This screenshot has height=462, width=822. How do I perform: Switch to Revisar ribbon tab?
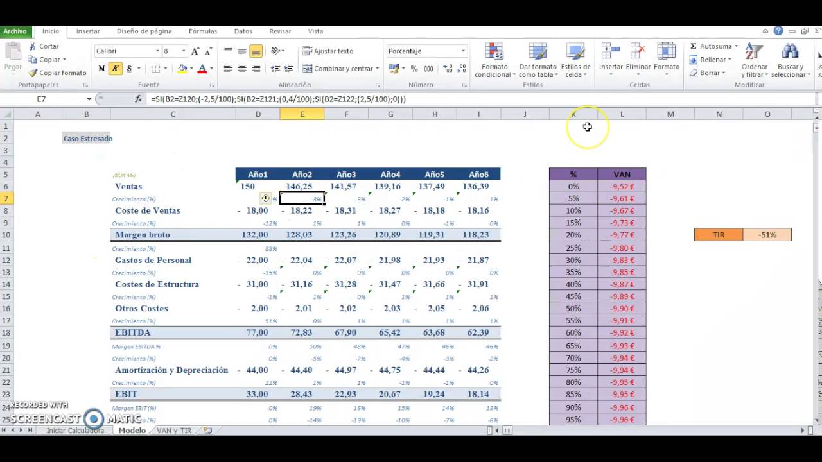tap(280, 31)
